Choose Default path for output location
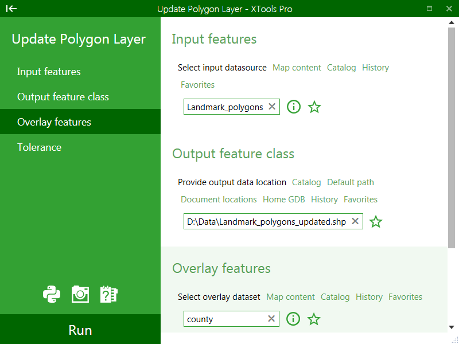 point(351,182)
